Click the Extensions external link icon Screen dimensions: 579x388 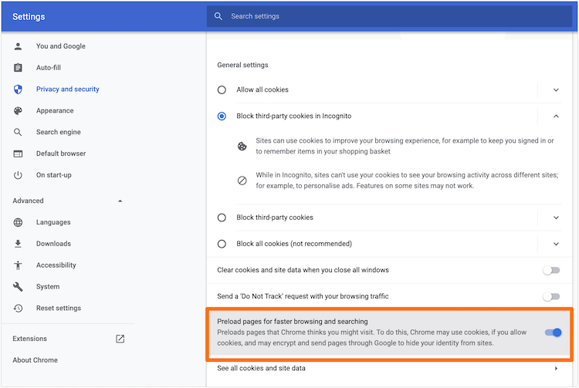(x=120, y=339)
